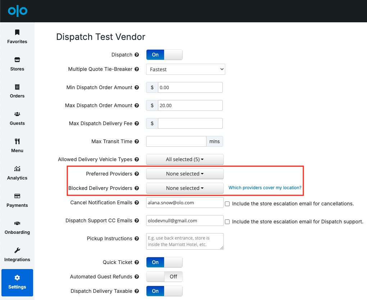Screen dimensions: 367x300
Task: Open Multiple Quote Tie-Breaker Fastest dropdown
Action: tap(186, 69)
